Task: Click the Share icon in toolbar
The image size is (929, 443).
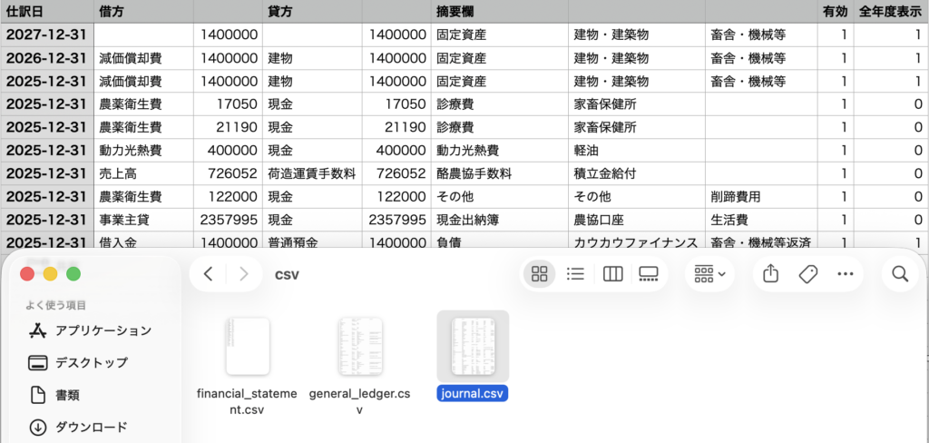Action: 770,273
